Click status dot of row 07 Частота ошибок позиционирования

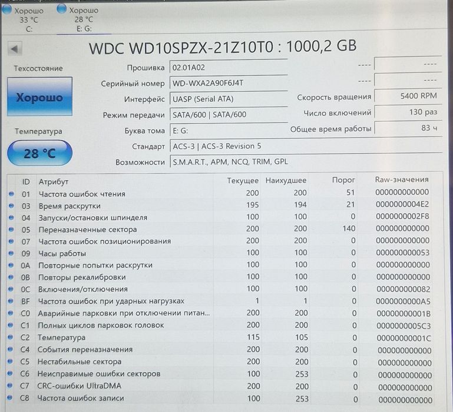(x=11, y=241)
